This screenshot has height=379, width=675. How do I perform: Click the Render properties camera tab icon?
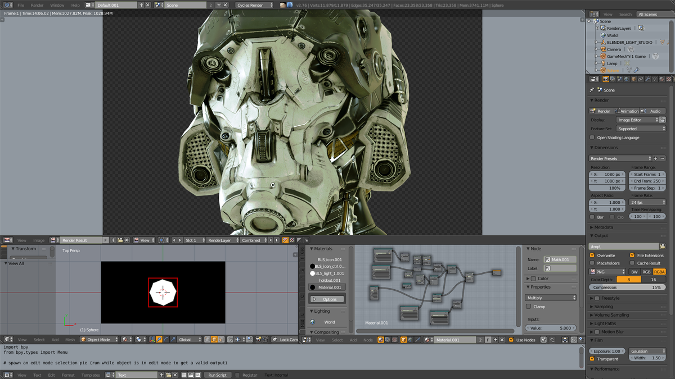click(x=605, y=79)
